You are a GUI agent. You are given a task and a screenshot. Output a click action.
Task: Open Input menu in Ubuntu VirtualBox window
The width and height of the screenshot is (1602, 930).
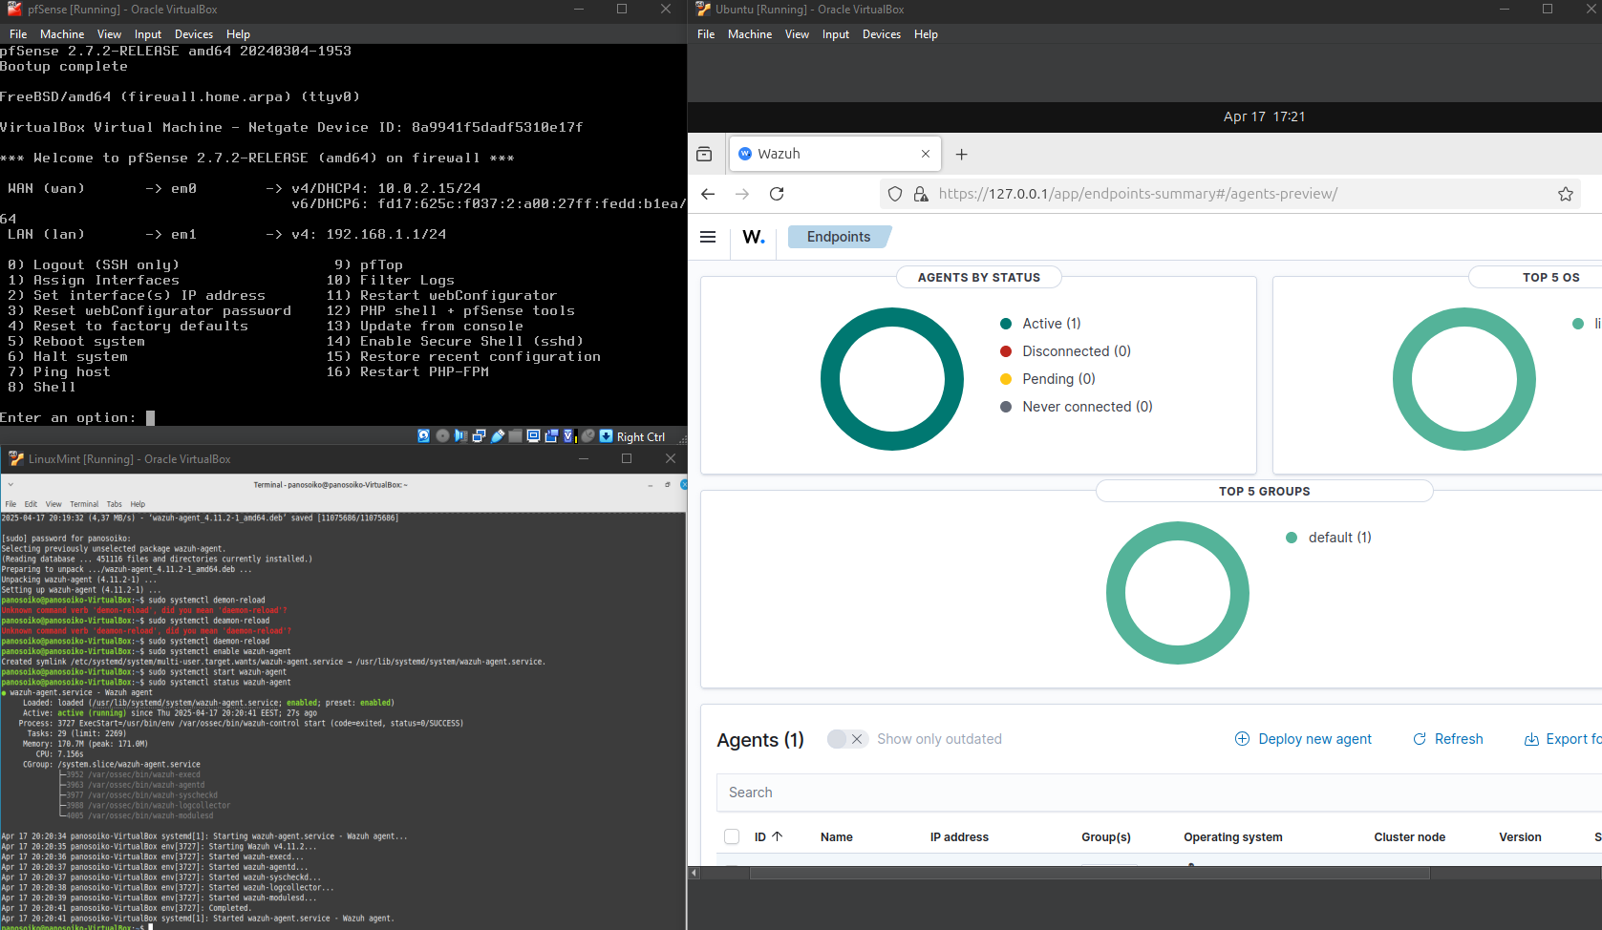(x=836, y=34)
